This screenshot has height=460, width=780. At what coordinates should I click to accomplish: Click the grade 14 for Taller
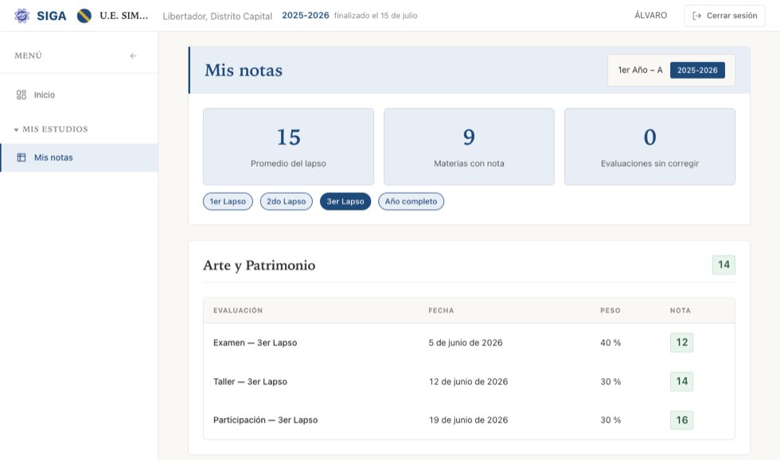(x=681, y=381)
